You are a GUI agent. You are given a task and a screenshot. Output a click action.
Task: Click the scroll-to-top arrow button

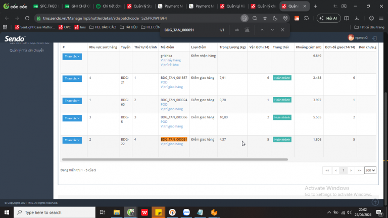click(x=375, y=202)
